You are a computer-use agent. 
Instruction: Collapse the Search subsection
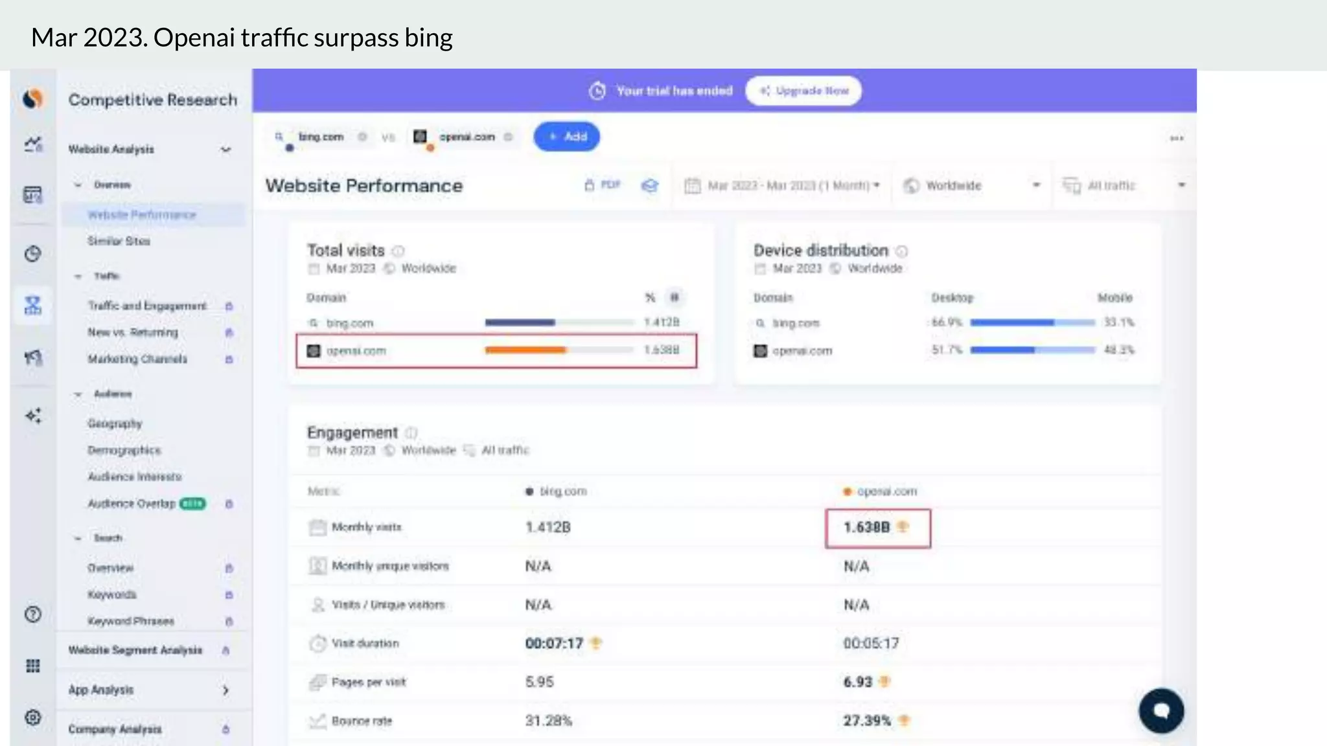78,538
